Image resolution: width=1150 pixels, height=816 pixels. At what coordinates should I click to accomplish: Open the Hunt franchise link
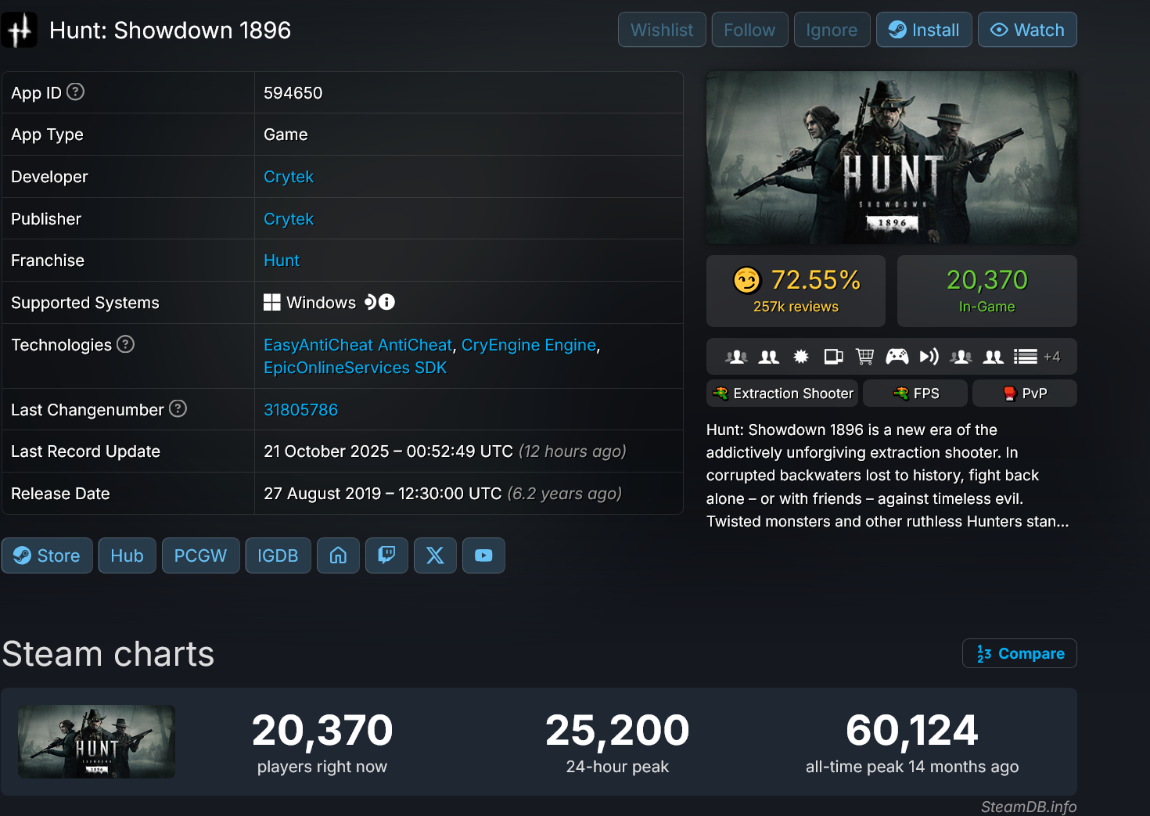point(282,261)
